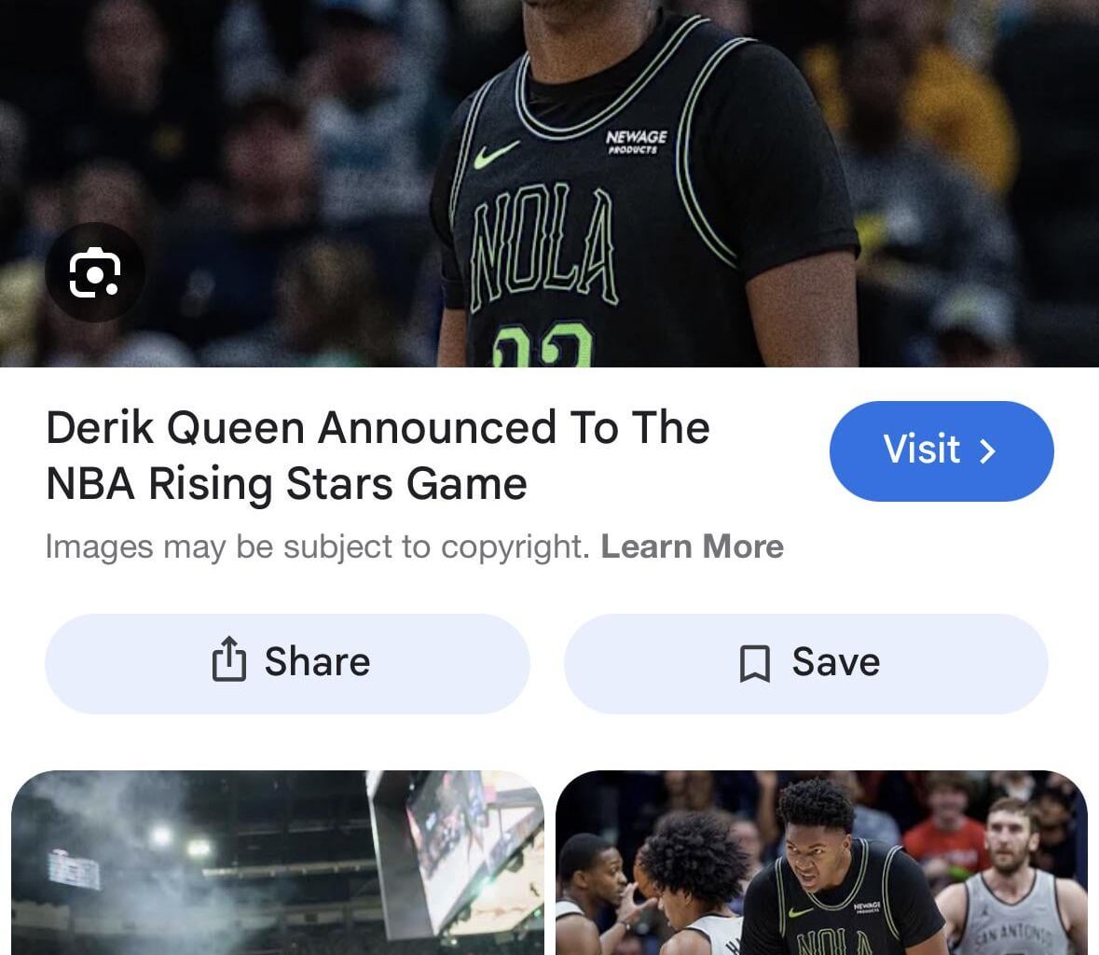Open the Learn More copyright link
This screenshot has width=1099, height=955.
692,547
